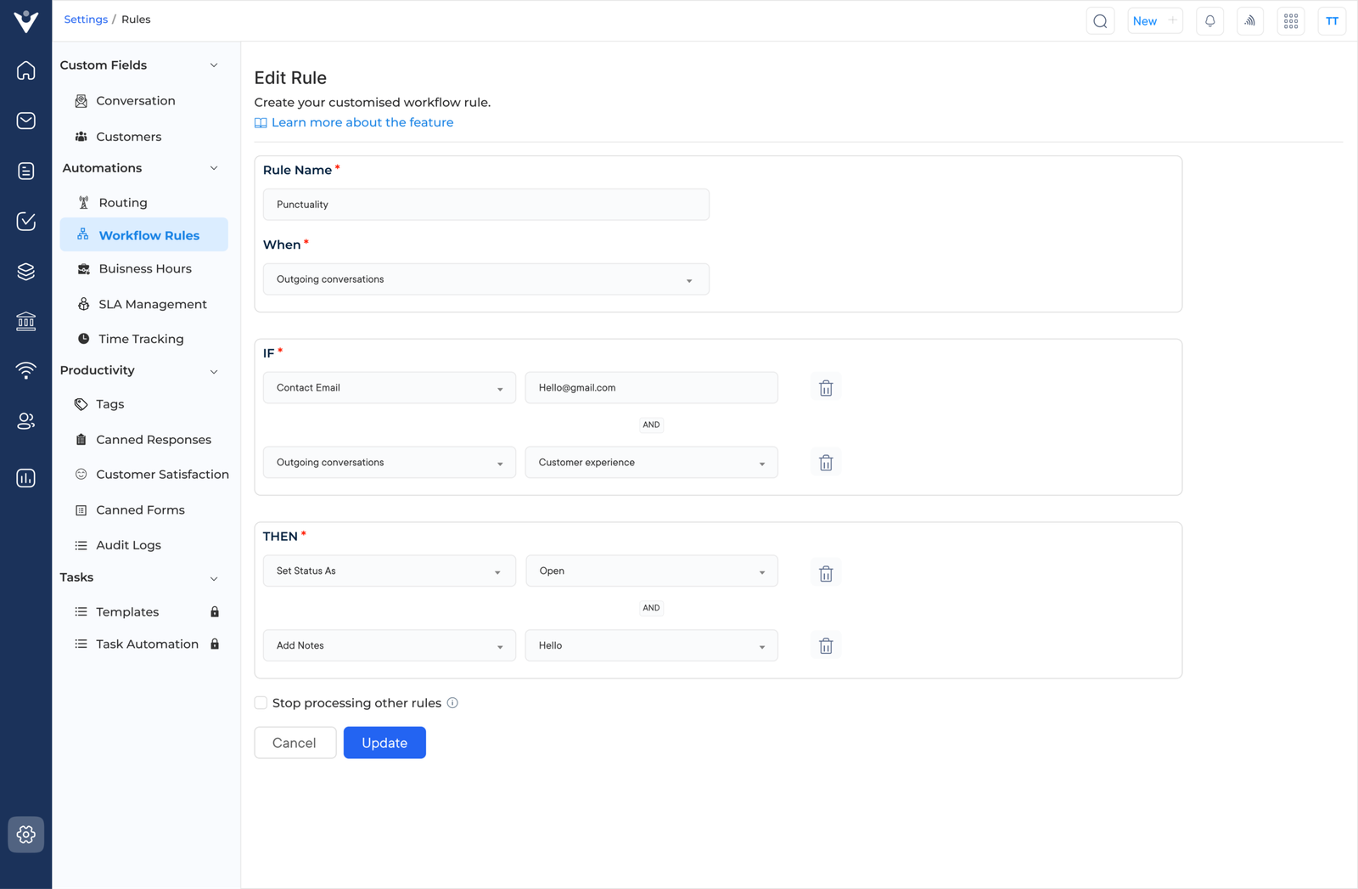Collapse the Custom Fields section
The width and height of the screenshot is (1358, 889).
tap(214, 65)
